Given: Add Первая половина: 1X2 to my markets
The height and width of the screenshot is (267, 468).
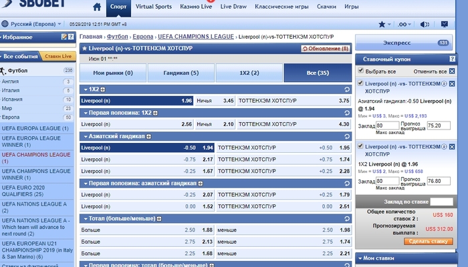Looking at the screenshot, I should pyautogui.click(x=155, y=113).
